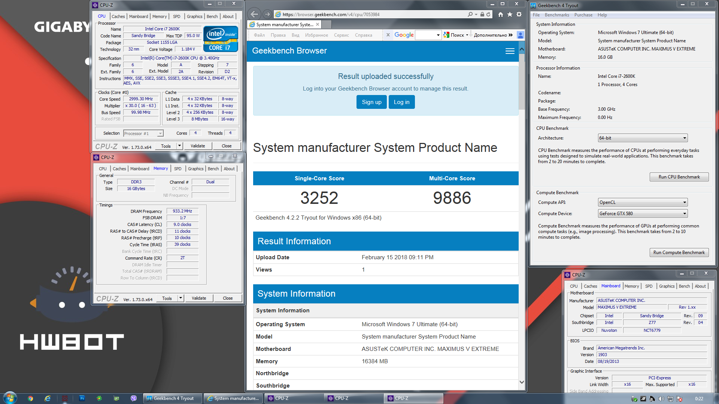Switch to Bench tab in CPU-Z CPU window
The width and height of the screenshot is (719, 404).
(212, 16)
